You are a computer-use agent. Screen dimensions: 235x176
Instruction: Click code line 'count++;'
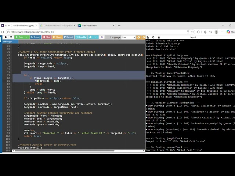[x=29, y=130]
